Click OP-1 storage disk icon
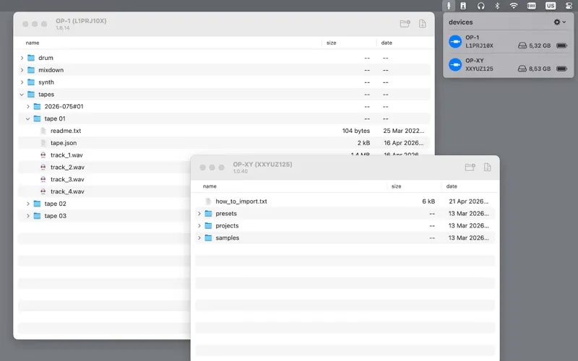 coord(522,45)
